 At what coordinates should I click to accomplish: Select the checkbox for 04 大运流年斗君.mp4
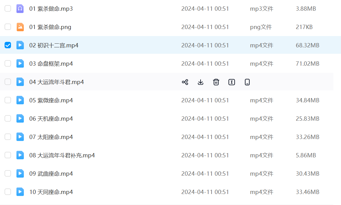coord(8,82)
